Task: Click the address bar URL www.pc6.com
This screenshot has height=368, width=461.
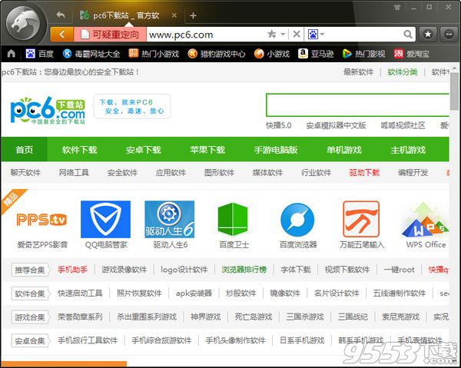Action: click(181, 35)
